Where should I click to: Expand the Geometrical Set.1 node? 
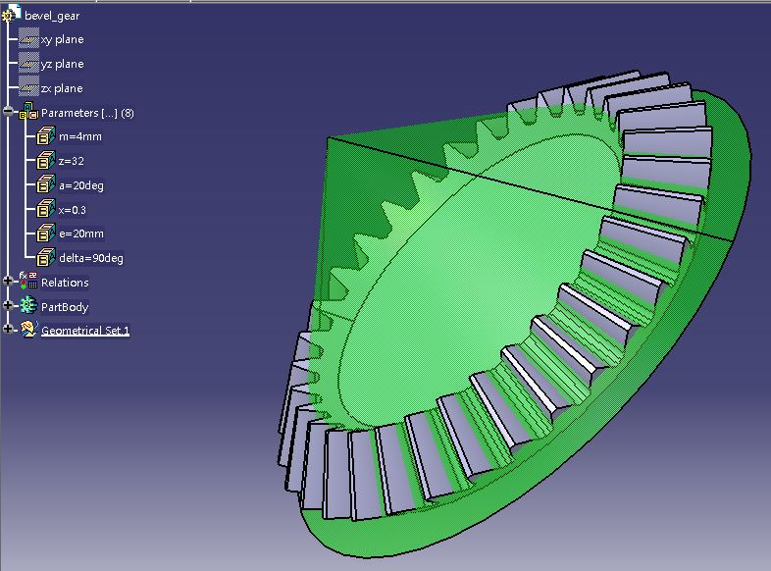click(x=8, y=329)
